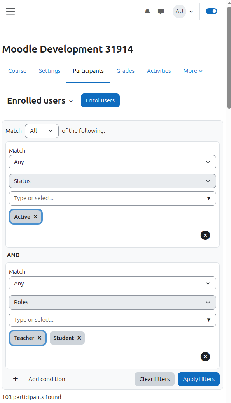Open the AU user menu
The width and height of the screenshot is (231, 403).
[183, 12]
